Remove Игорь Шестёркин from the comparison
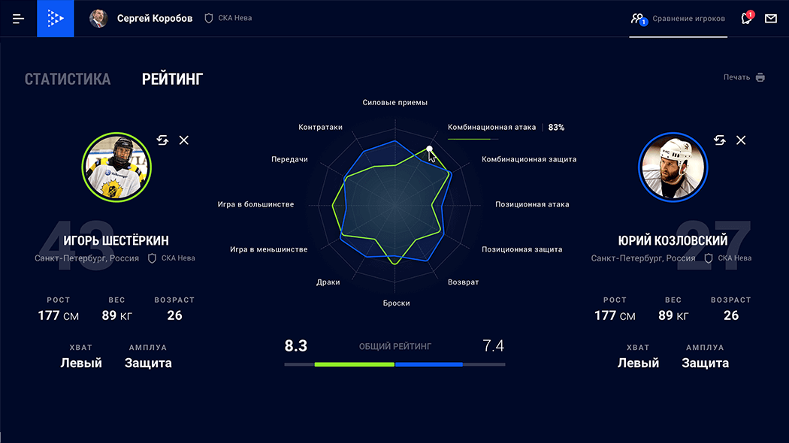The height and width of the screenshot is (443, 789). click(x=184, y=140)
